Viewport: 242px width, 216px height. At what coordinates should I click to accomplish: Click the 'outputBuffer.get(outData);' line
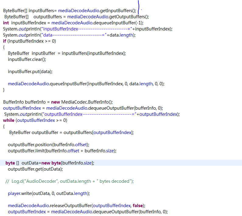(35, 169)
